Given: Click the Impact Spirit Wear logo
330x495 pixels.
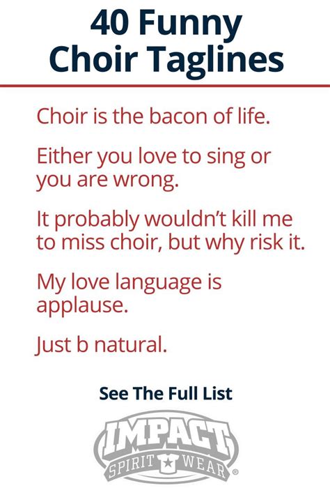Looking at the screenshot, I should [x=166, y=447].
